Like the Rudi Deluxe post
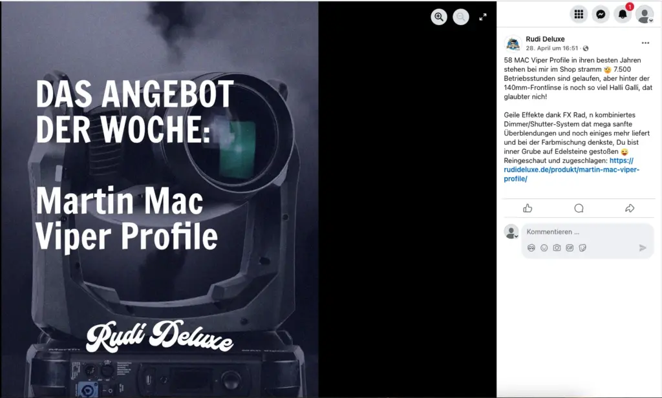 pyautogui.click(x=528, y=208)
